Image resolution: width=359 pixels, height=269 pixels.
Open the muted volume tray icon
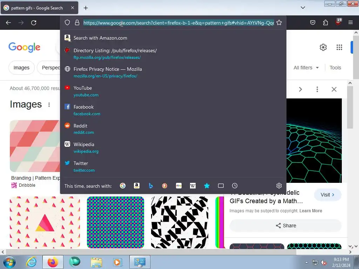coord(324,263)
